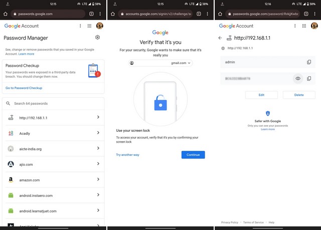Click the search magnifier icon
This screenshot has height=230, width=321.
click(x=8, y=103)
